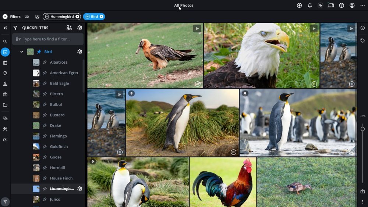
Task: Open the help question mark icon
Action: (342, 6)
